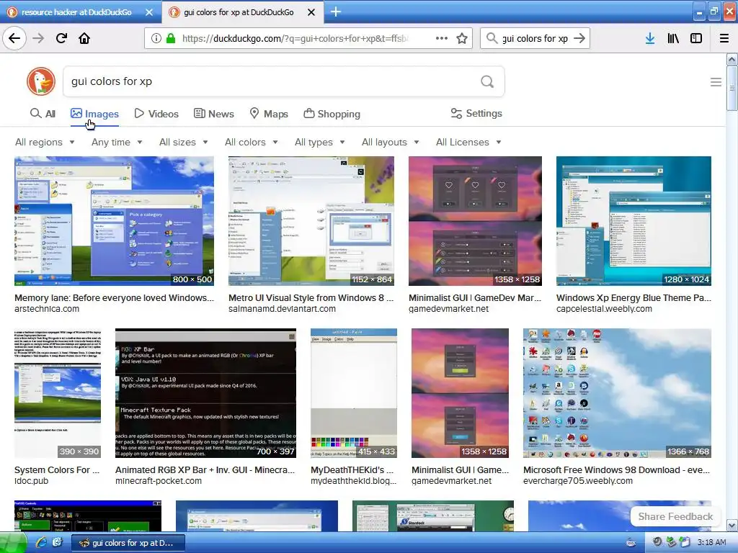Viewport: 738px width, 553px height.
Task: Click the forward navigation arrow
Action: coord(38,38)
